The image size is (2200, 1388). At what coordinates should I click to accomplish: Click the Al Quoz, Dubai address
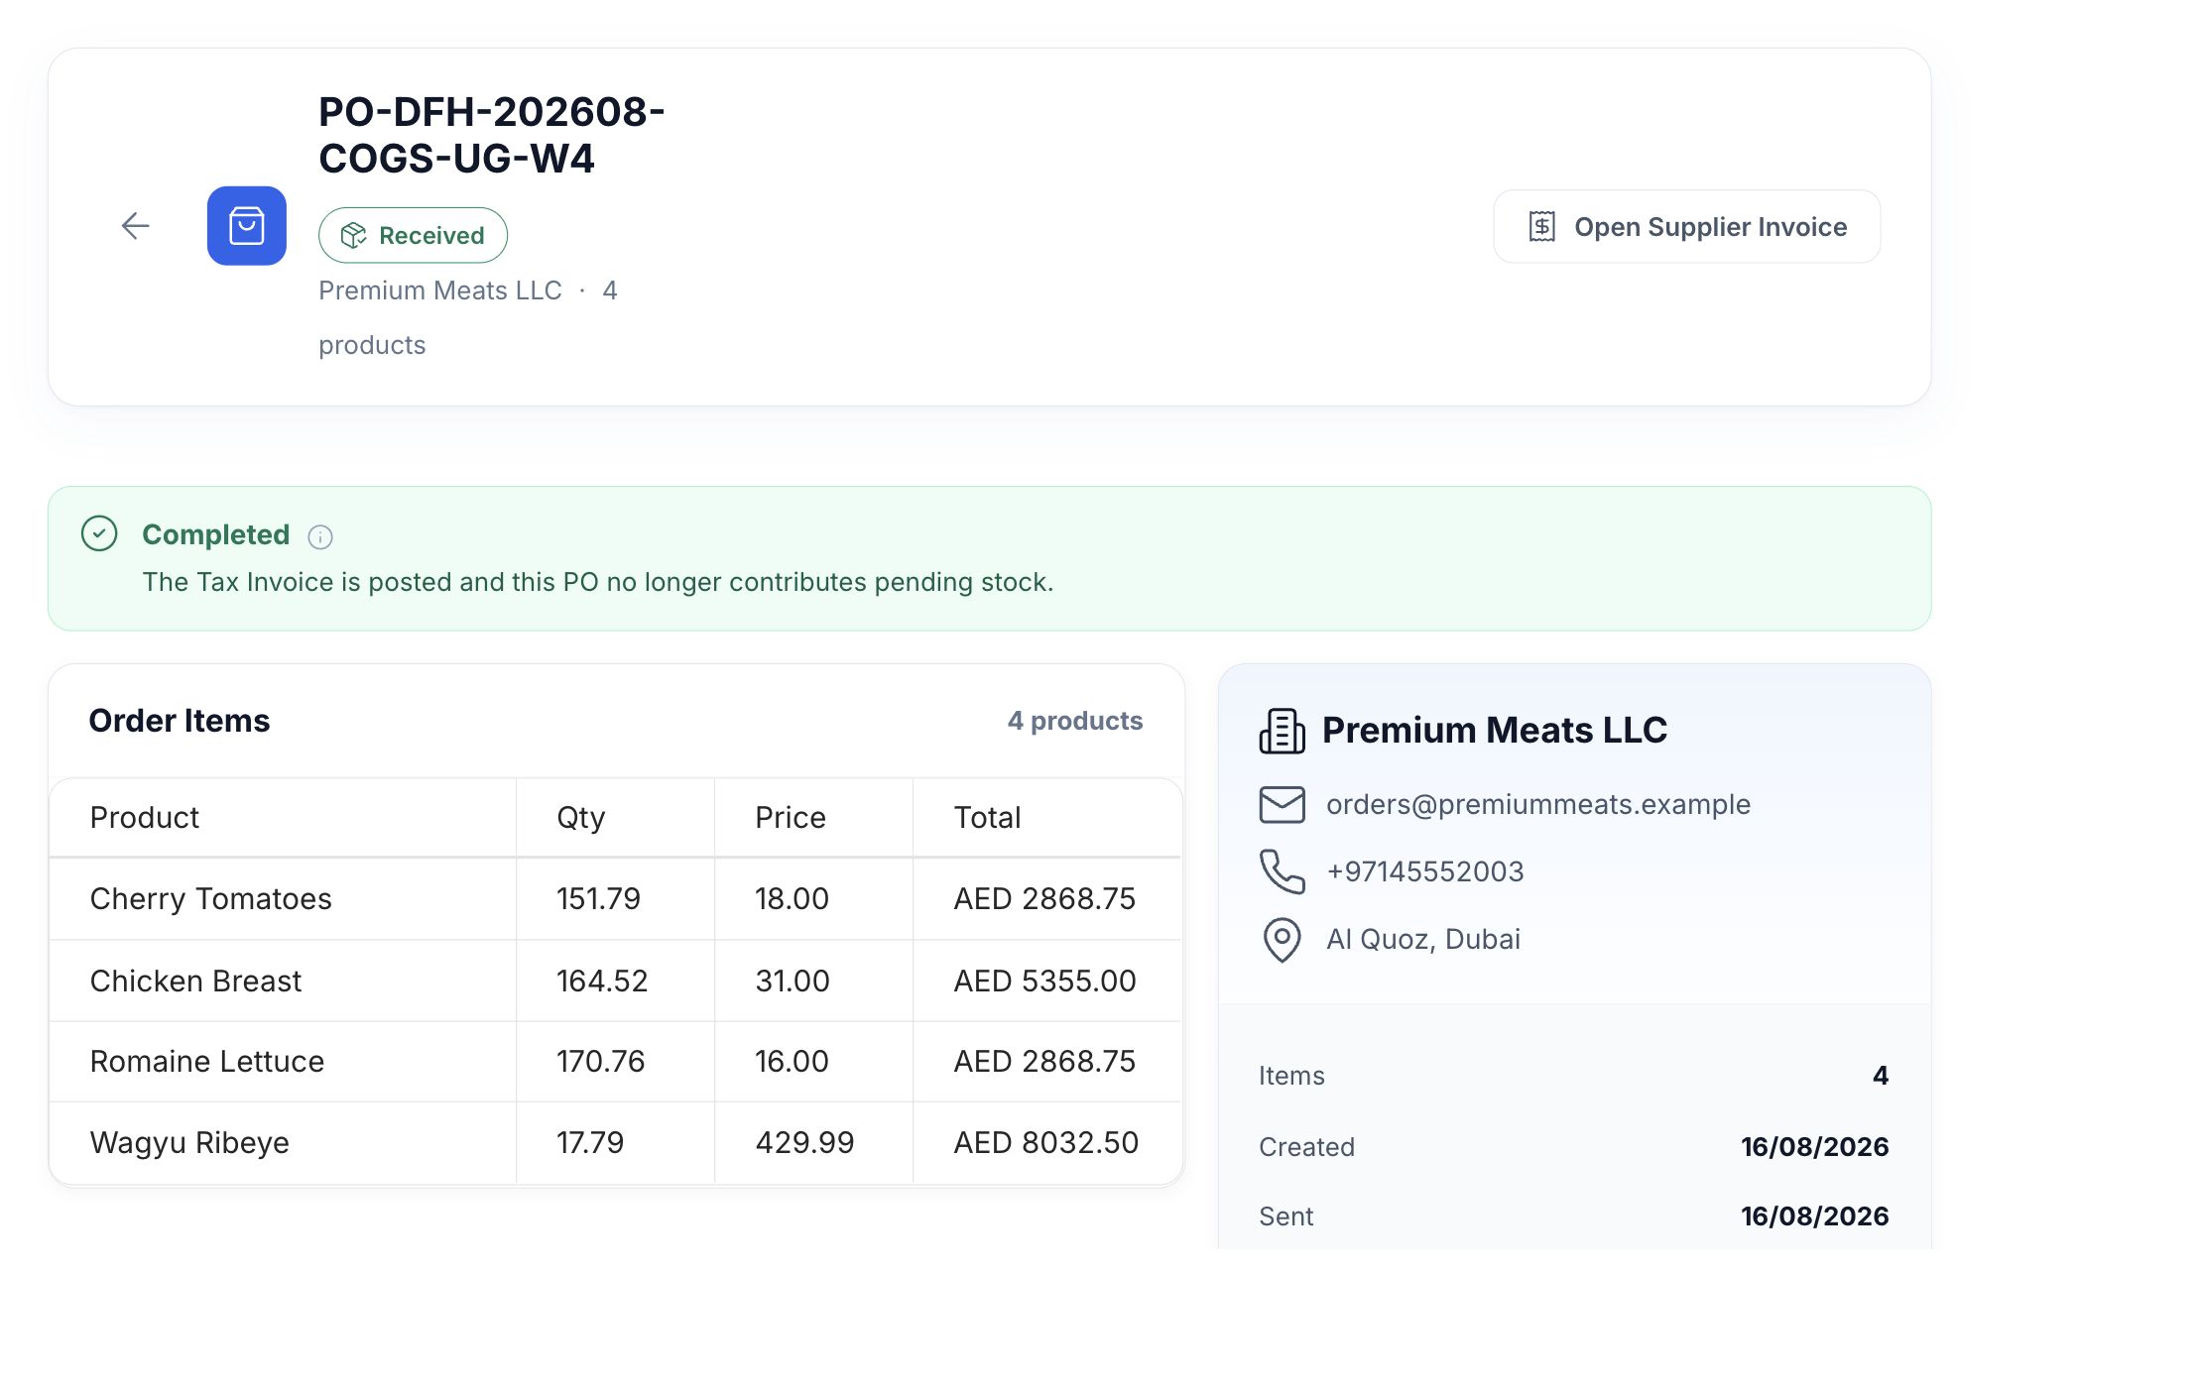(1423, 939)
